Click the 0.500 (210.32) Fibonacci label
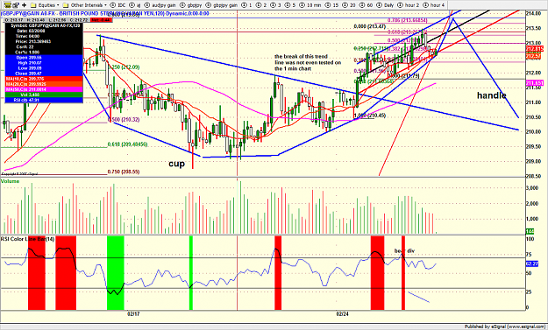This screenshot has height=330, width=548. pos(124,120)
